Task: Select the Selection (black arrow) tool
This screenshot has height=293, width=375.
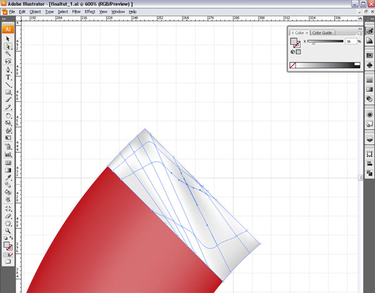Action: 8,39
